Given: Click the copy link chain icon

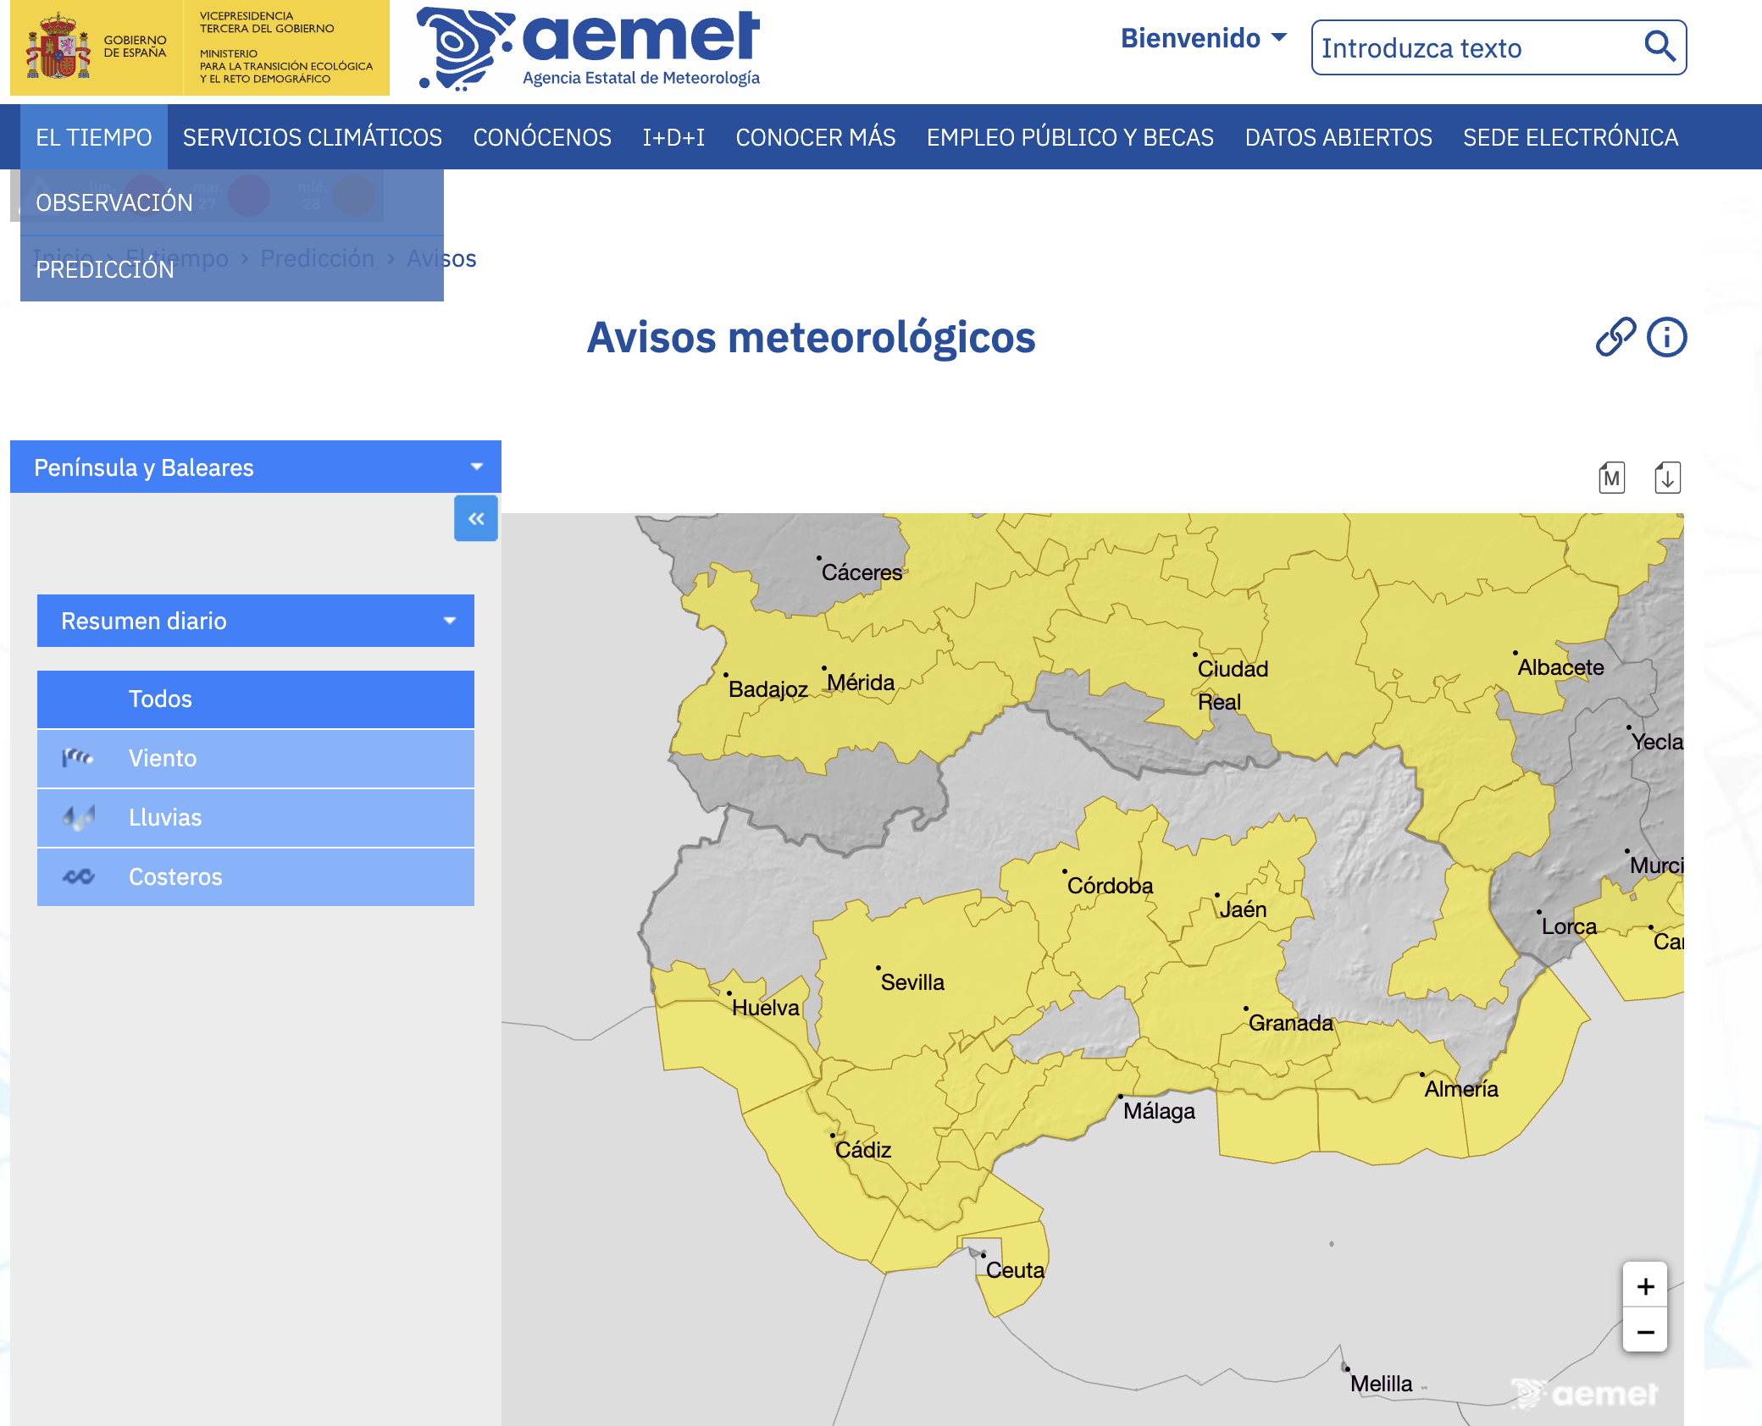Looking at the screenshot, I should [x=1615, y=337].
